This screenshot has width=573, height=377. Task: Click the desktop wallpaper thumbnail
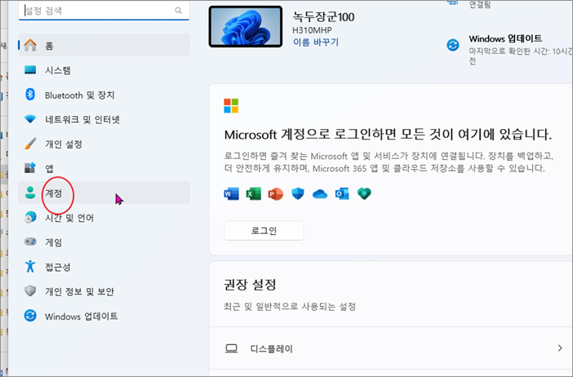coord(246,27)
